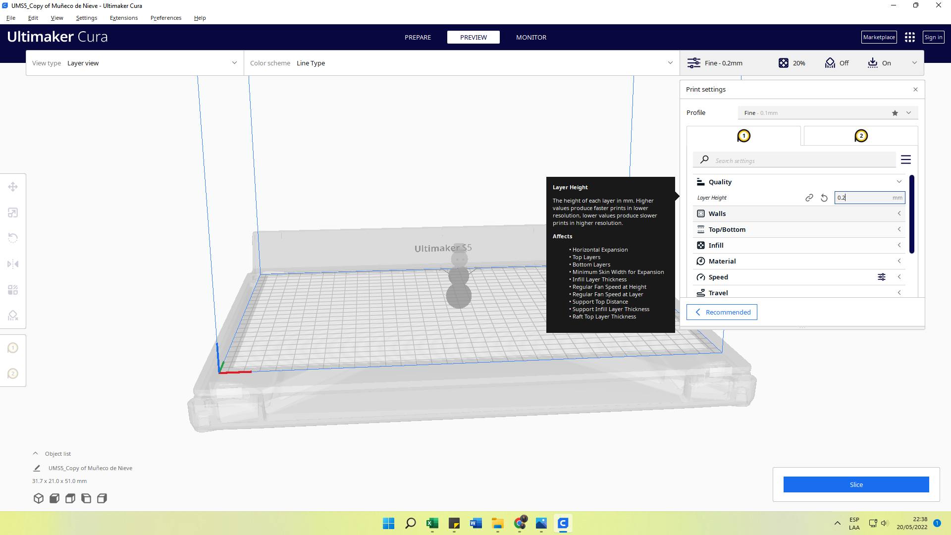Switch to the 3D perspective view cube icon

(39, 498)
